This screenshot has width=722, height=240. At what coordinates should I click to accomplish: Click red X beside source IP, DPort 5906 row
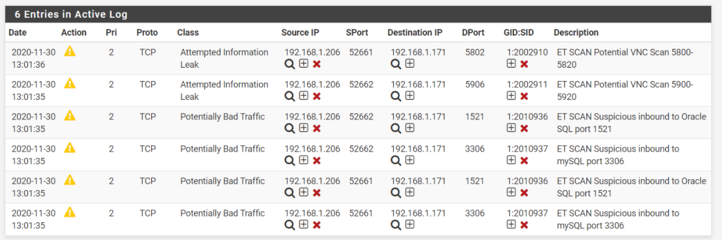[x=317, y=96]
